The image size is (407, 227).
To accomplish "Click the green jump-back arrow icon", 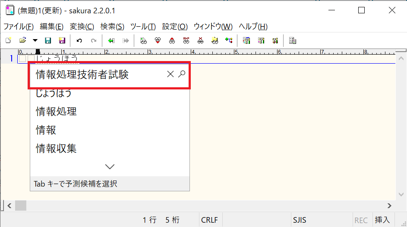I will (111, 40).
